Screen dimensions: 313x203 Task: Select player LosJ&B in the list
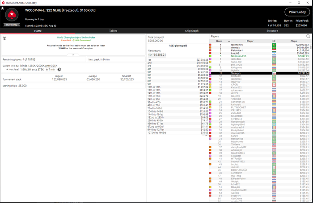259,54
